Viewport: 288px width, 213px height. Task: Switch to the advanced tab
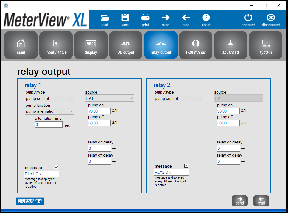coord(231,45)
